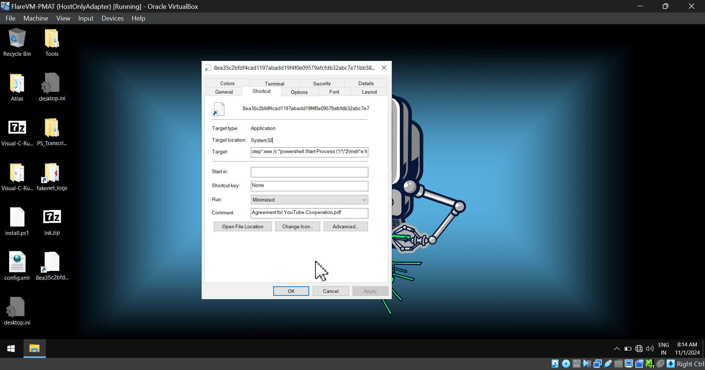Screen dimensions: 705x370
Task: Click the VirtualBox hard disk status icon
Action: click(555, 364)
